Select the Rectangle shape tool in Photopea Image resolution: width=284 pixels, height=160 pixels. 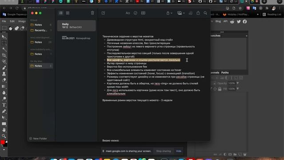[4, 124]
